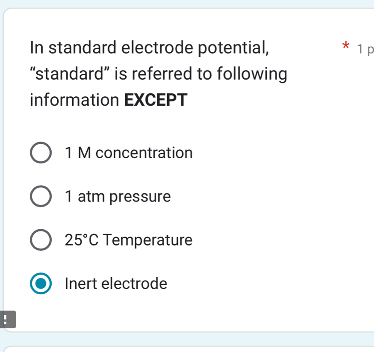The width and height of the screenshot is (374, 352).
Task: Click the word "information" in the question
Action: coord(75,100)
